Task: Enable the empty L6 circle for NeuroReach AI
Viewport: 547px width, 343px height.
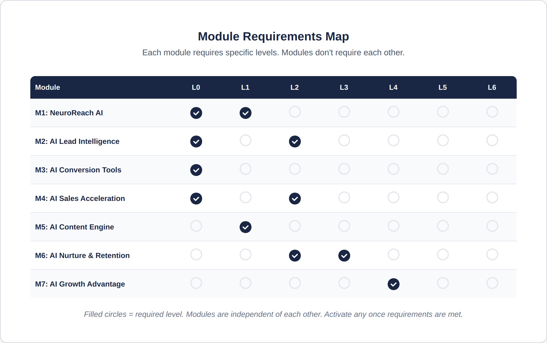Action: click(x=492, y=112)
